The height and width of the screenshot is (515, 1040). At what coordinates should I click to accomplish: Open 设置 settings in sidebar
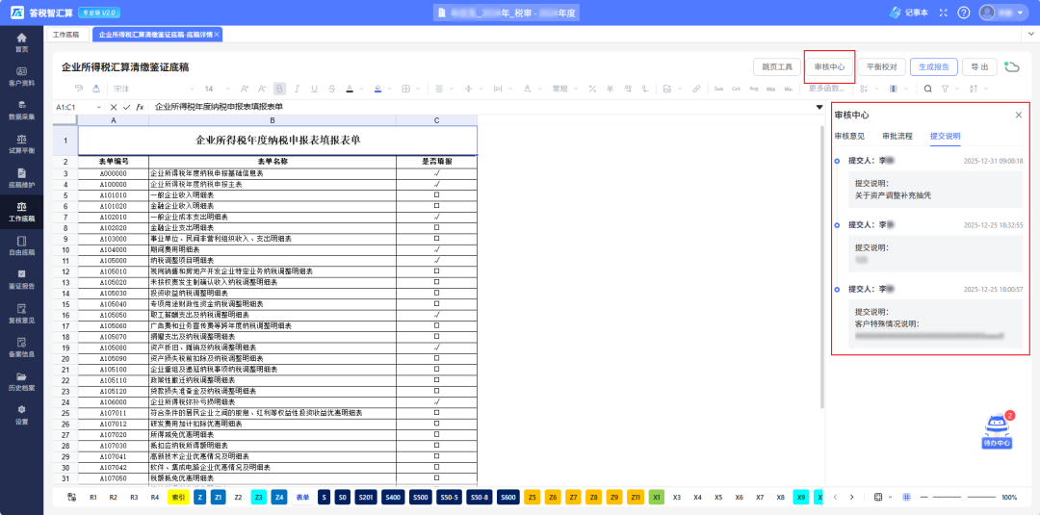click(x=22, y=414)
